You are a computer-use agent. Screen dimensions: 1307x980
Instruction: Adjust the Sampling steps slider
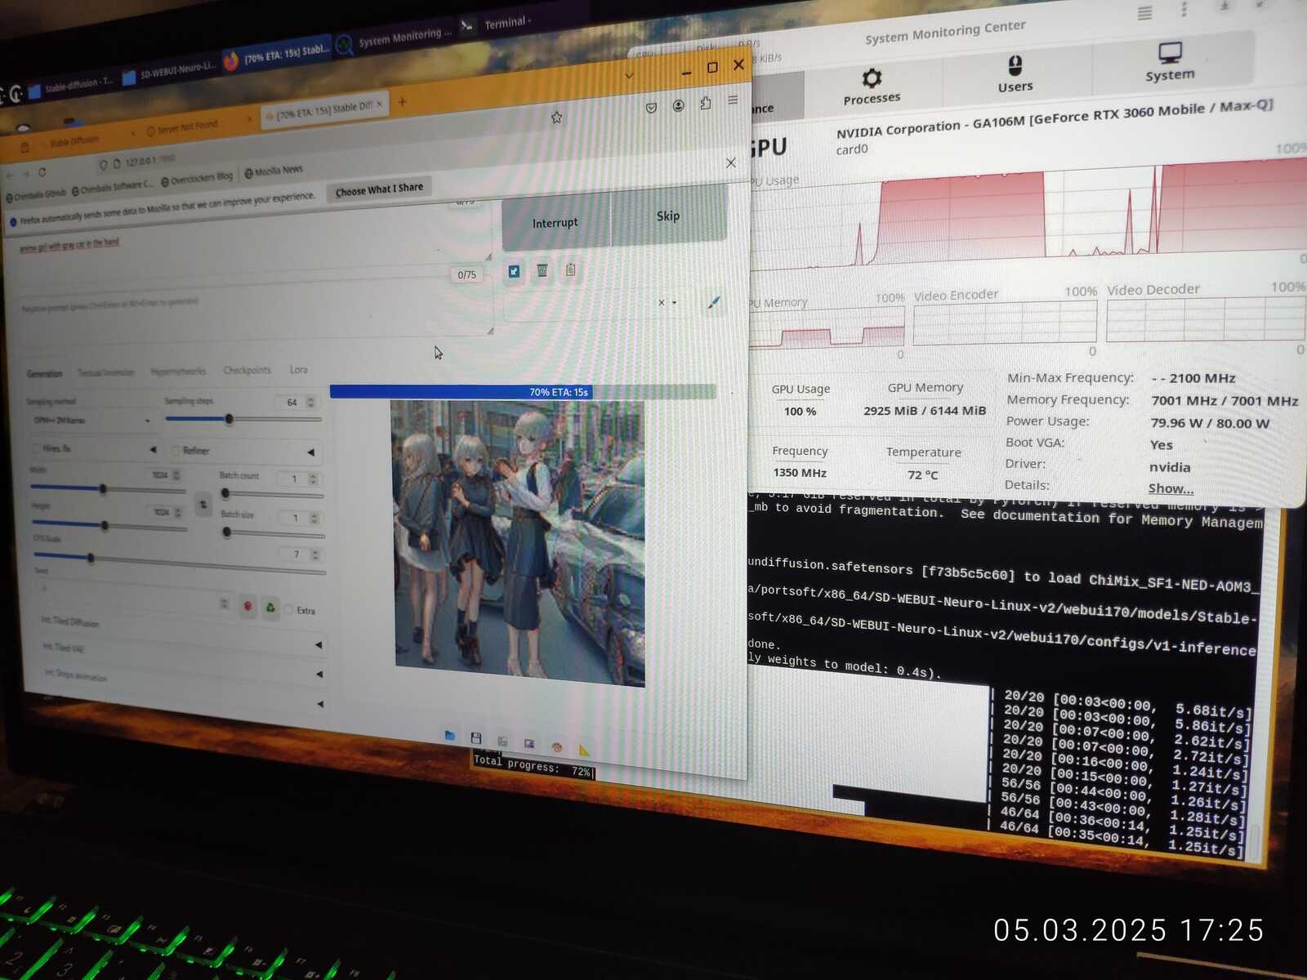tap(243, 419)
